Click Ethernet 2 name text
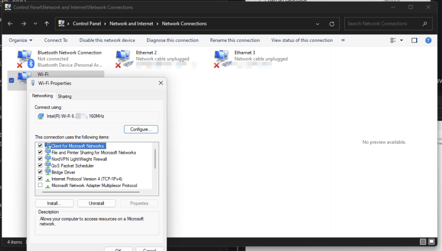 pos(146,52)
